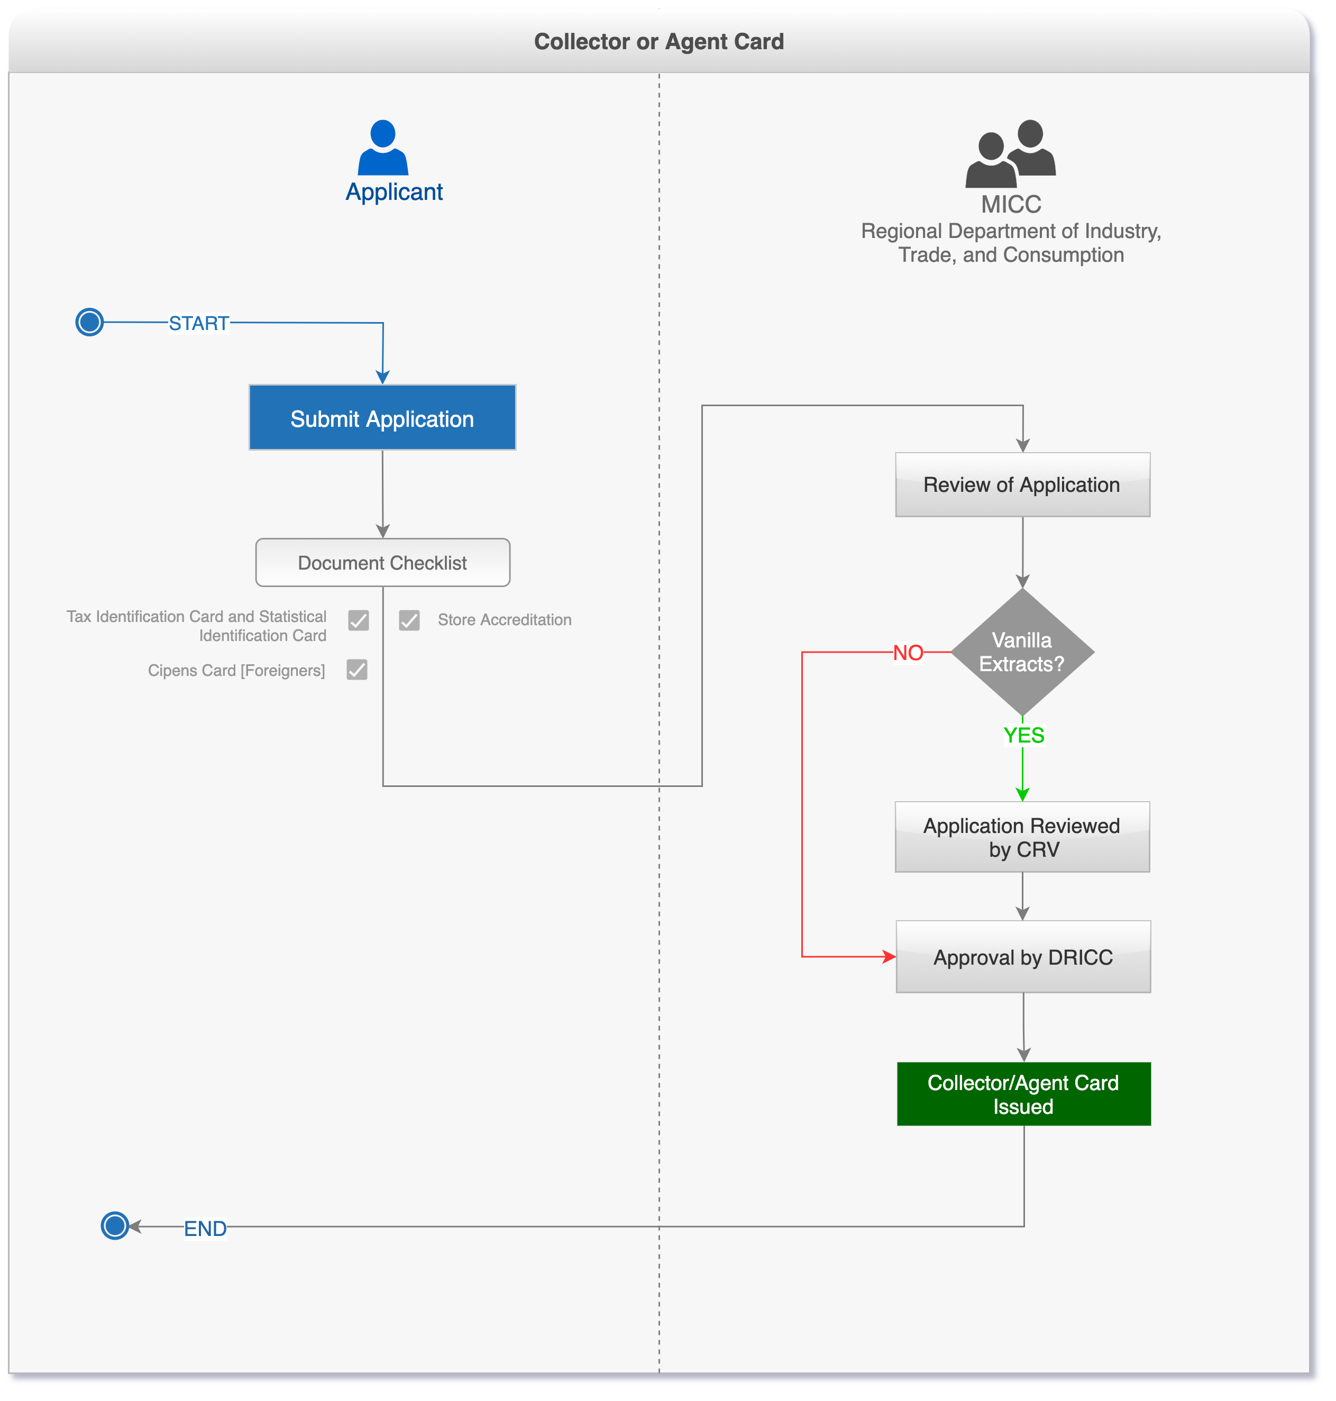Click the red NO branch label
Image resolution: width=1336 pixels, height=1401 pixels.
tap(908, 653)
